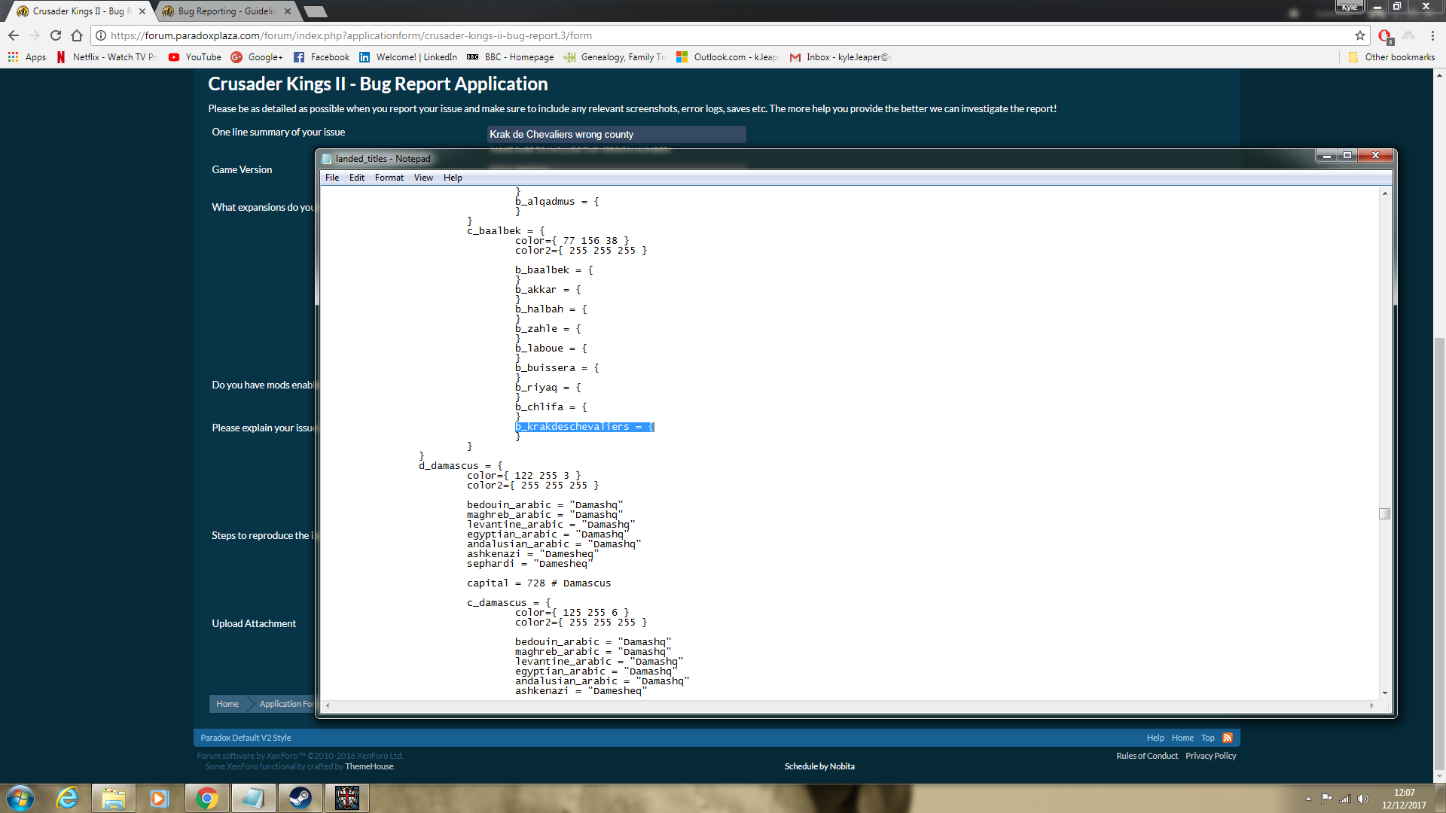Viewport: 1446px width, 813px height.
Task: Open Notepad File menu
Action: tap(331, 178)
